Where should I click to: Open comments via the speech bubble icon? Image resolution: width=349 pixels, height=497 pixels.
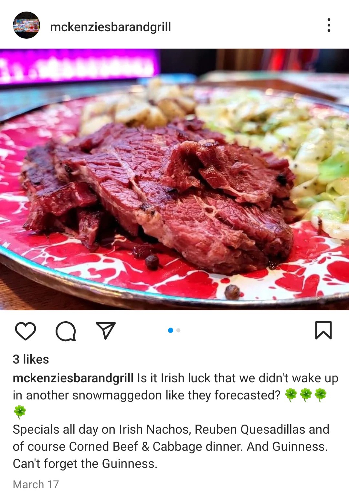66,331
